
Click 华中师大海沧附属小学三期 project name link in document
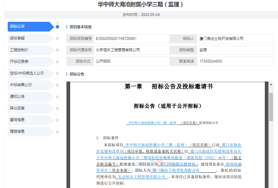tap(153, 123)
